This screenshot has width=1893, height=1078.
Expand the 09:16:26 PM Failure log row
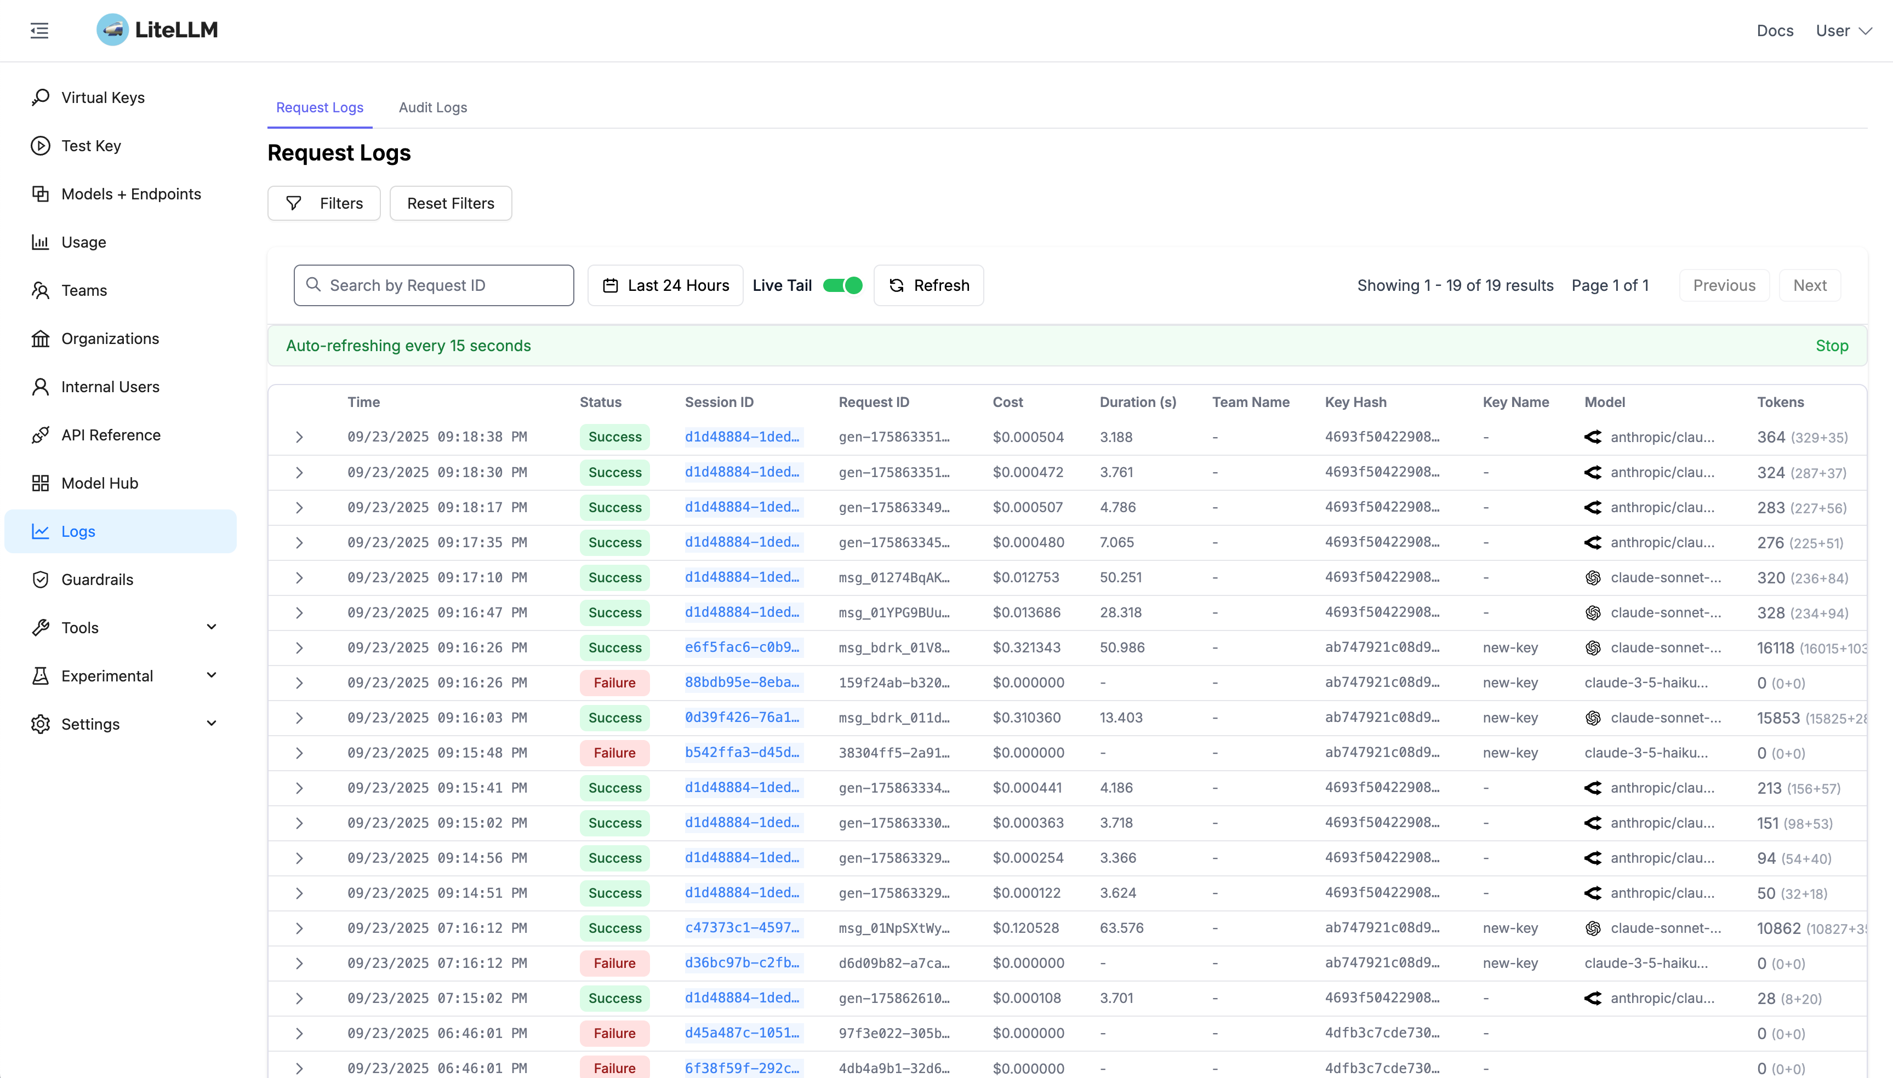coord(299,683)
